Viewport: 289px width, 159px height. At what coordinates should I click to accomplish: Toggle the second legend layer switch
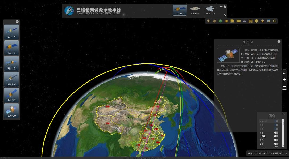pos(276,125)
